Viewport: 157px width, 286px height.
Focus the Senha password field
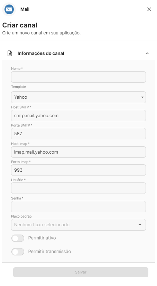pos(78,206)
